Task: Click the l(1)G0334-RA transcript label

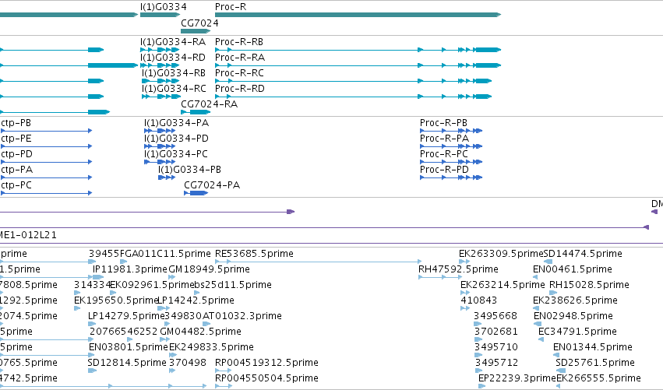Action: (173, 42)
